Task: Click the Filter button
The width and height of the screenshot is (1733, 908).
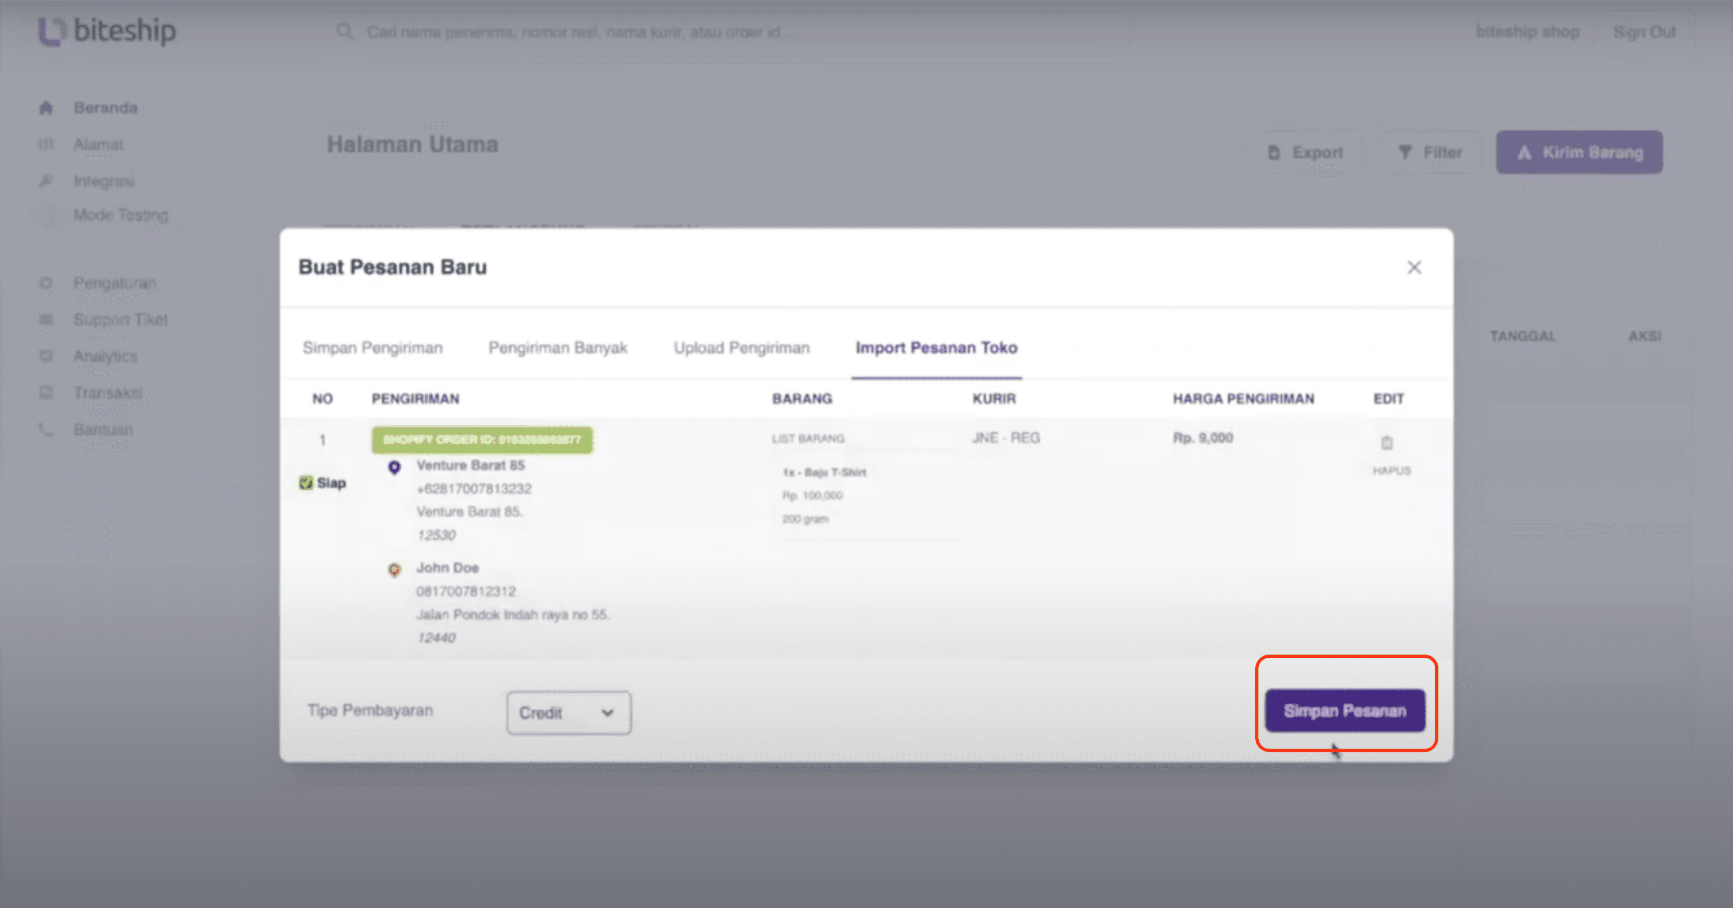Action: (1430, 153)
